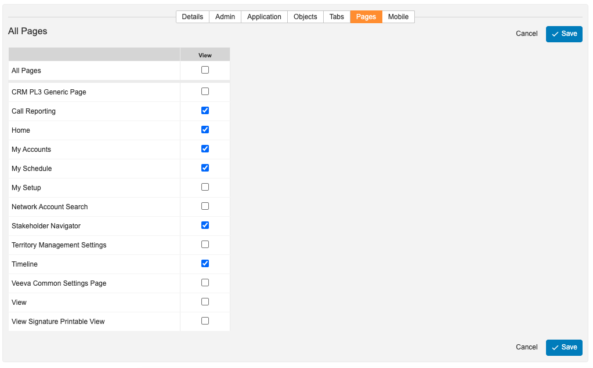
Task: Check View for CRM PL3 Generic Page
Action: pyautogui.click(x=205, y=92)
